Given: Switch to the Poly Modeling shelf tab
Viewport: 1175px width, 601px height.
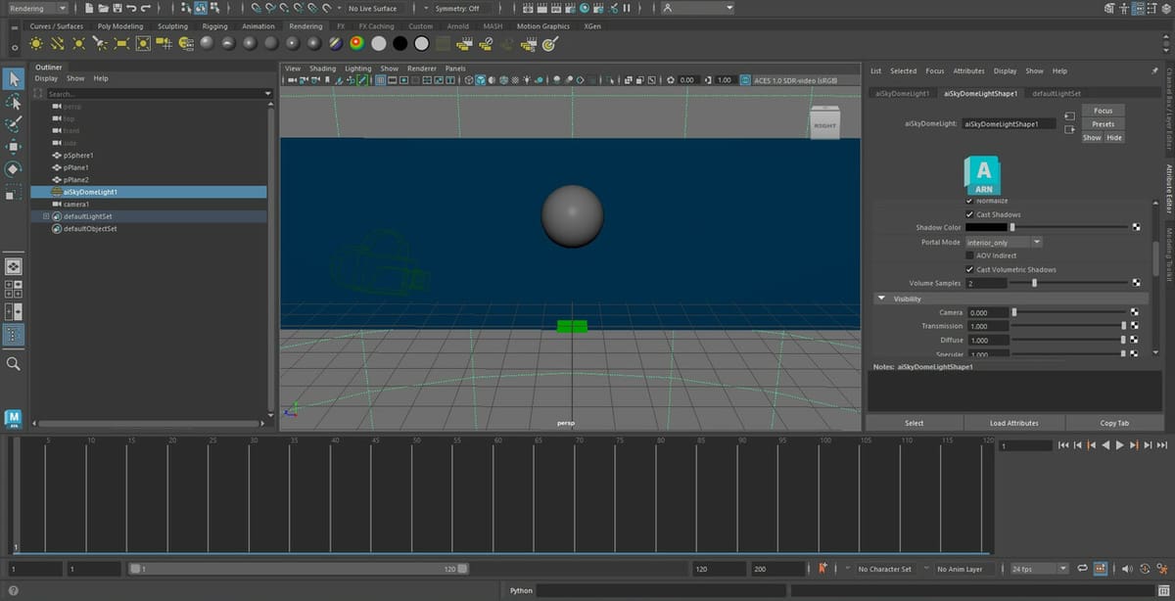Looking at the screenshot, I should pos(120,26).
